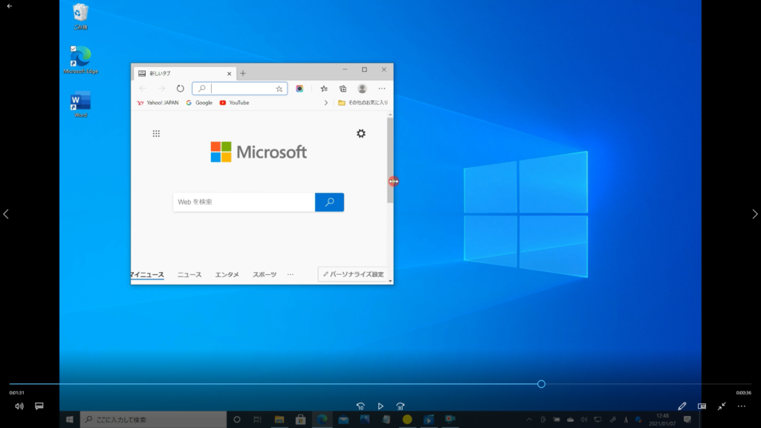Mute the video player volume
The image size is (761, 428).
pyautogui.click(x=19, y=406)
